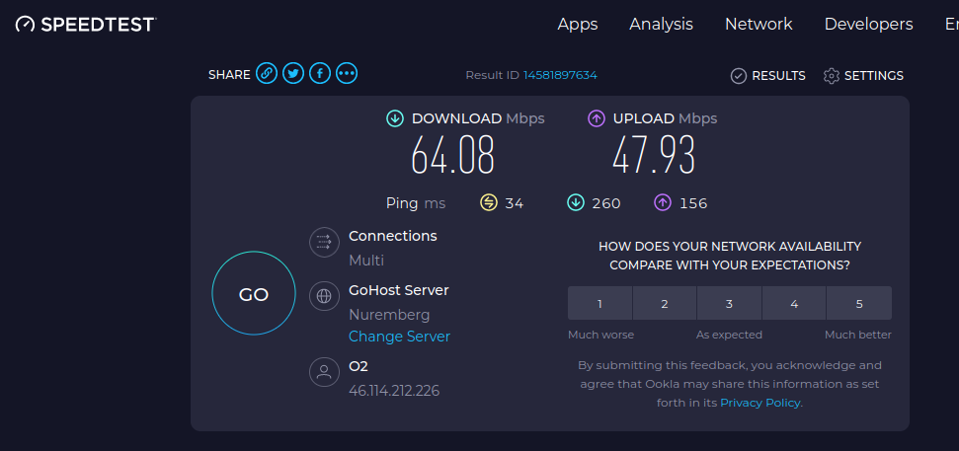Click the Much better label
The image size is (959, 451).
click(858, 335)
